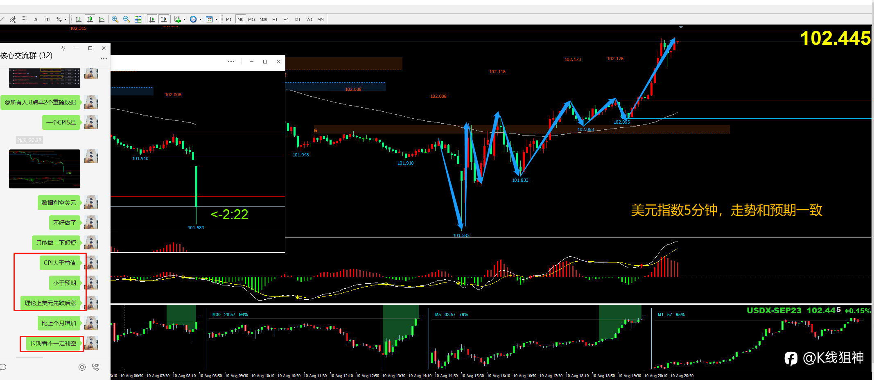This screenshot has width=874, height=380.
Task: Switch to the H4 timeframe
Action: (x=286, y=19)
